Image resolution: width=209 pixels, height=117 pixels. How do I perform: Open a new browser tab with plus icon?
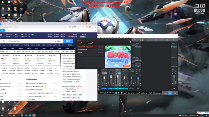2,24
